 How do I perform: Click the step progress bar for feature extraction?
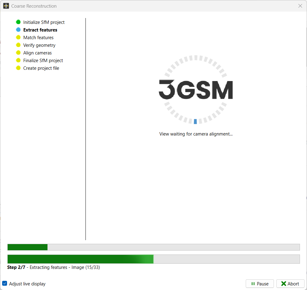(x=153, y=259)
